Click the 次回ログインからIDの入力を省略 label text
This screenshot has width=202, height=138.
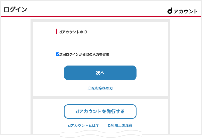(84, 54)
